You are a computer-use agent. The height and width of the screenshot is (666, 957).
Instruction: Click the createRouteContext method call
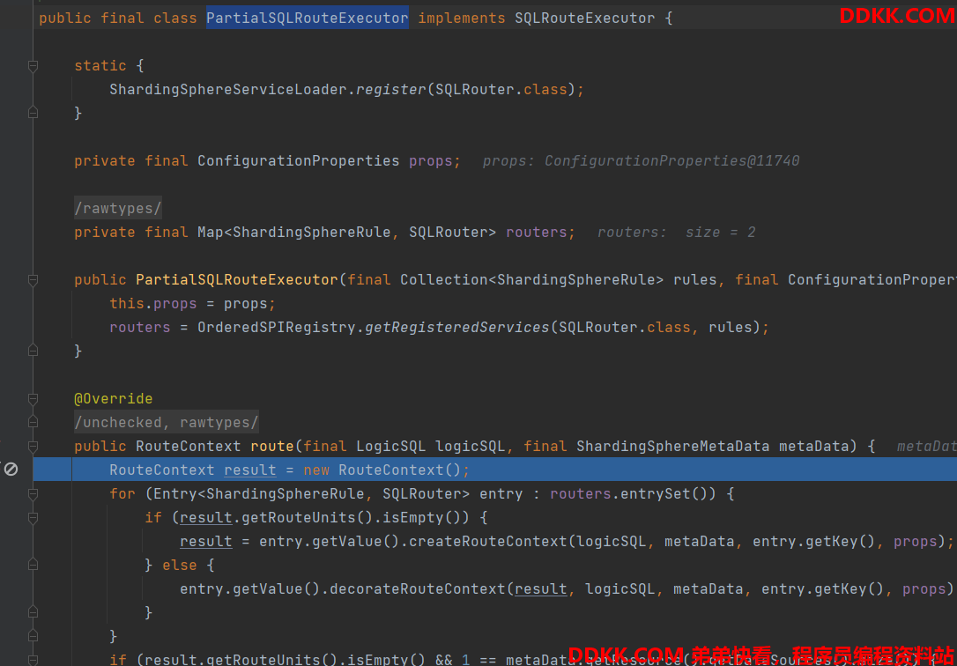[x=488, y=542]
